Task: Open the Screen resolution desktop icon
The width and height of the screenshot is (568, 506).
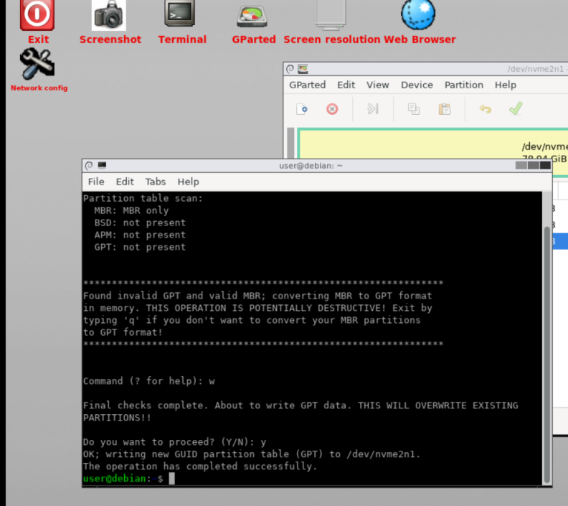Action: [x=331, y=14]
